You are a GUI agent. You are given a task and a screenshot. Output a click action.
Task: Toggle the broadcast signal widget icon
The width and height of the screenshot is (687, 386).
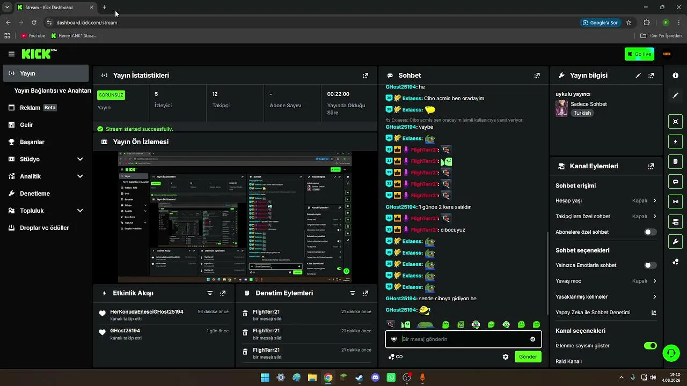pos(675,202)
